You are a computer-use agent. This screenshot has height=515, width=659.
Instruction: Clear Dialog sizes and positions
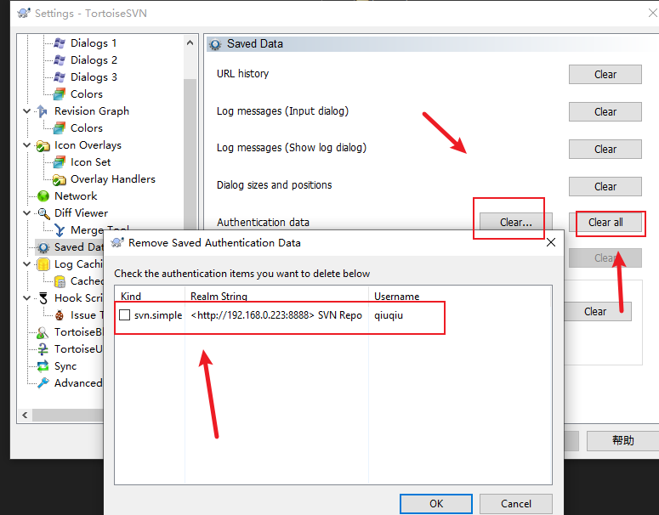click(x=605, y=186)
